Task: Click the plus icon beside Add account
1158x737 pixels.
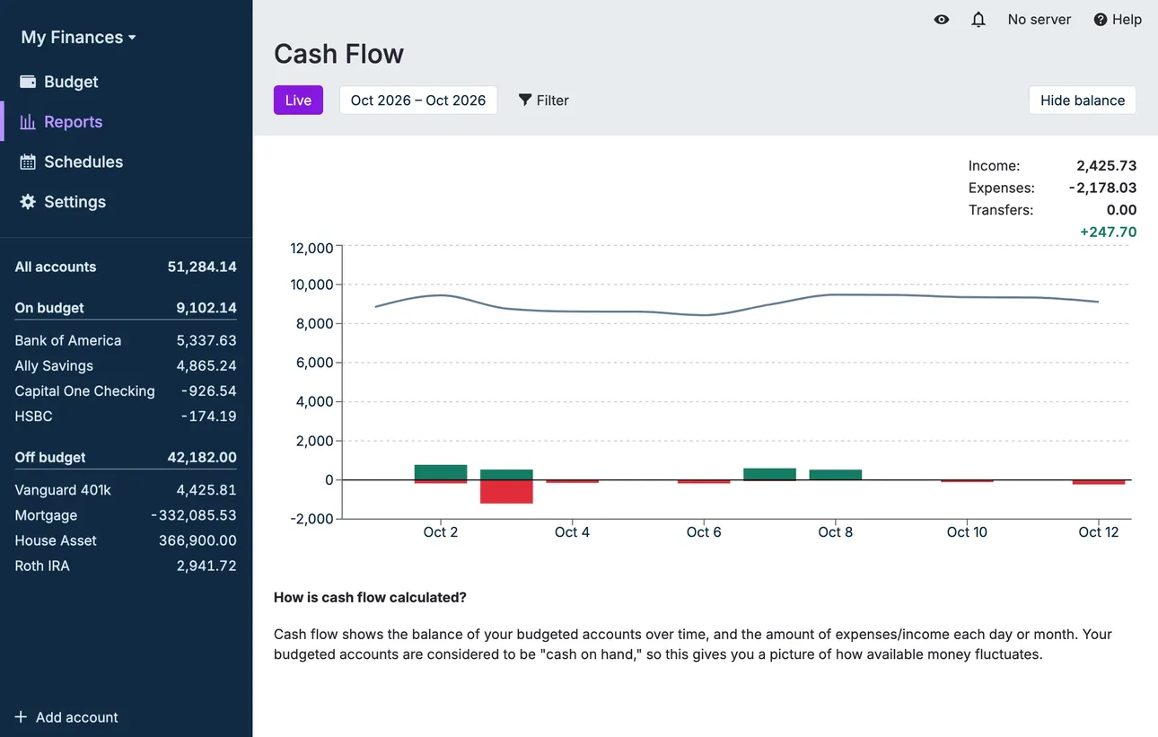Action: click(x=21, y=717)
